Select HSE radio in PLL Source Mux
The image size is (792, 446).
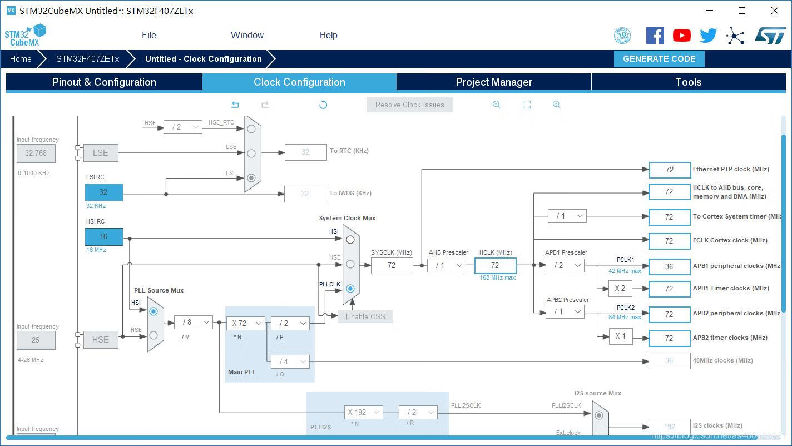[154, 335]
